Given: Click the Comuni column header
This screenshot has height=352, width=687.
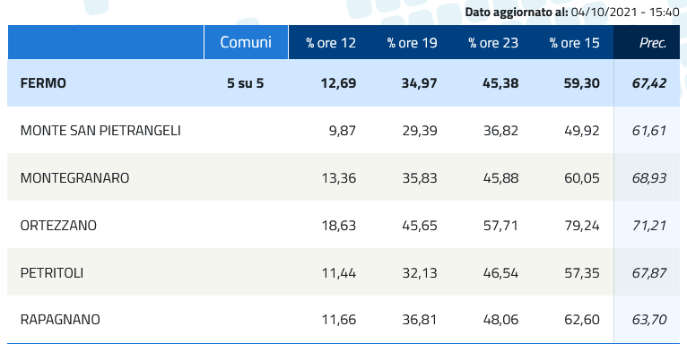Looking at the screenshot, I should tap(246, 42).
